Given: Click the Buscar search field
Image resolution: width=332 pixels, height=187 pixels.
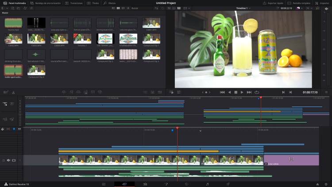Looking at the screenshot, I should (x=142, y=8).
